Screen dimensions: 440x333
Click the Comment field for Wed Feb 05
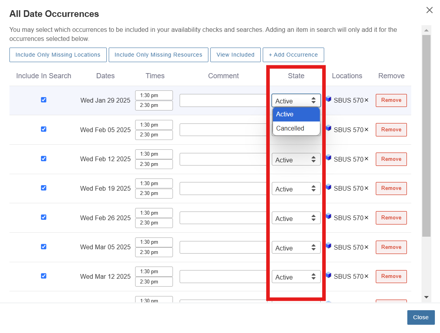(x=223, y=130)
